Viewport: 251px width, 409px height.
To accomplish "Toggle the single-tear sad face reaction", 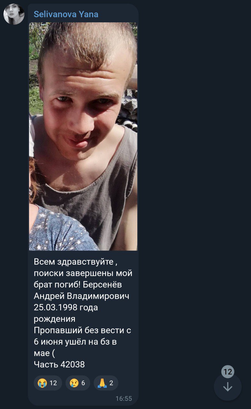I will [78, 383].
